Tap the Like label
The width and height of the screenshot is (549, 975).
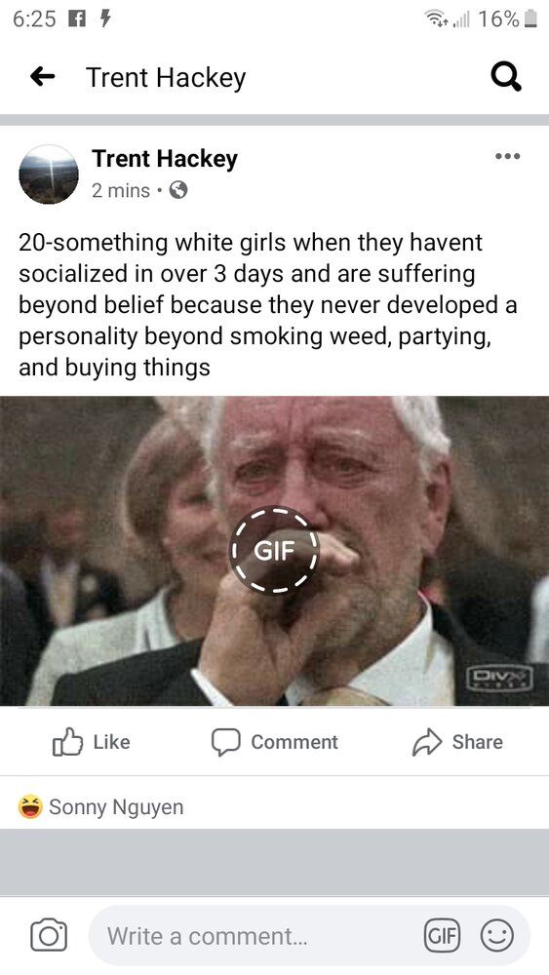pyautogui.click(x=112, y=742)
